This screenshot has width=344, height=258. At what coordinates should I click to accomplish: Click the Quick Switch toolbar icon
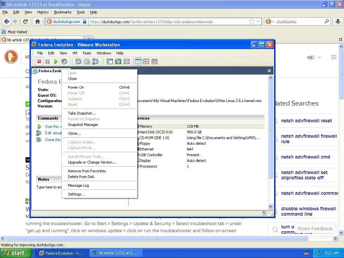pyautogui.click(x=127, y=62)
